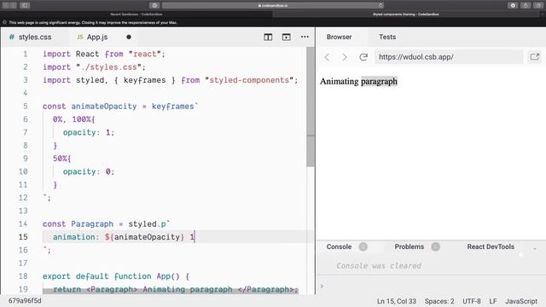Click the word keyframes on line 5
Image resolution: width=546 pixels, height=307 pixels.
tap(172, 106)
